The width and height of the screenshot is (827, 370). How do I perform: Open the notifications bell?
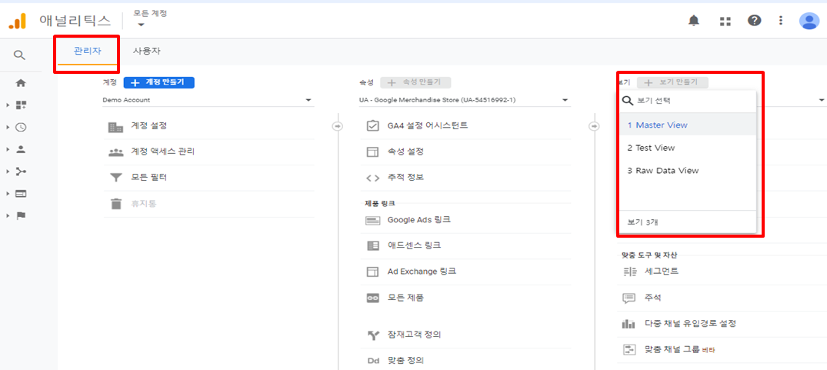[694, 21]
